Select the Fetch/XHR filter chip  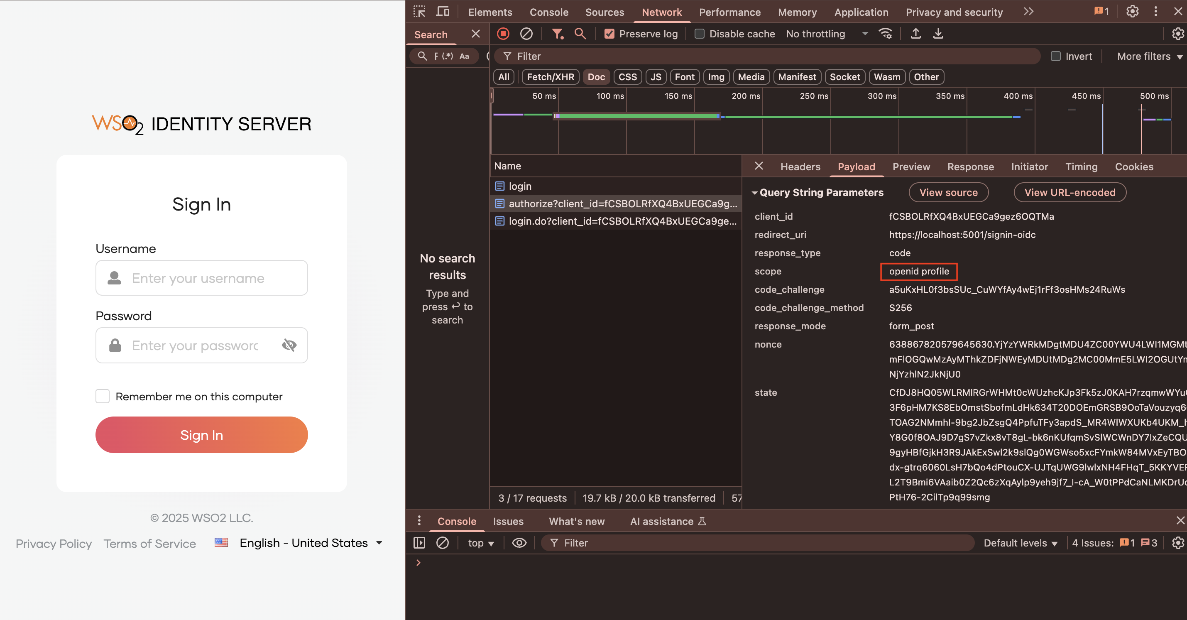point(550,77)
